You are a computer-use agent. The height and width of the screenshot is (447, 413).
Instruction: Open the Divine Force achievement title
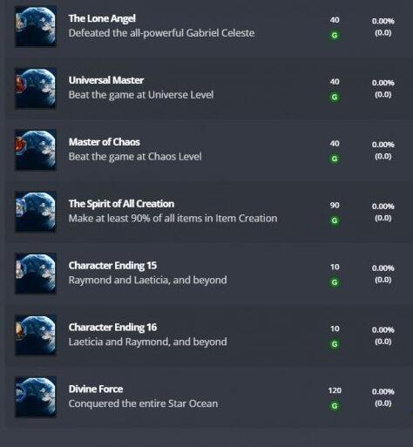(96, 389)
